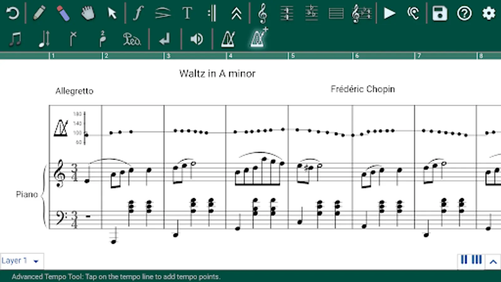Select the grace note tool
The width and height of the screenshot is (501, 282).
[x=73, y=39]
